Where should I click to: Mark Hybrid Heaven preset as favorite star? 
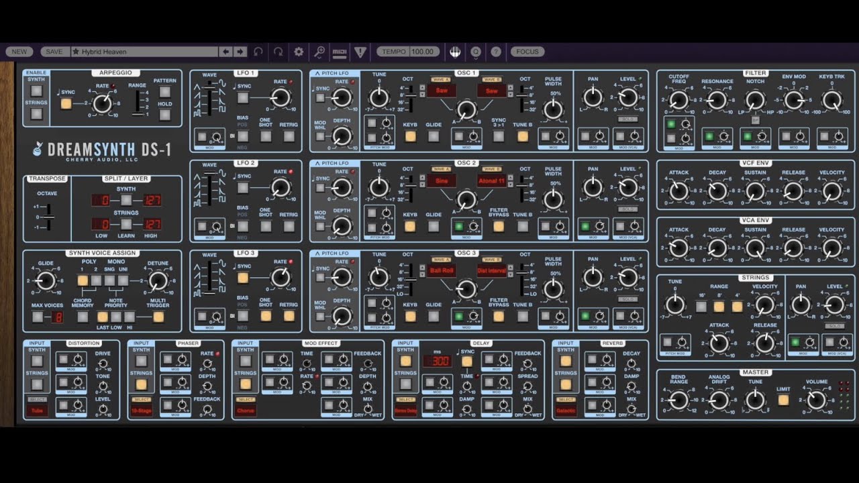(76, 52)
